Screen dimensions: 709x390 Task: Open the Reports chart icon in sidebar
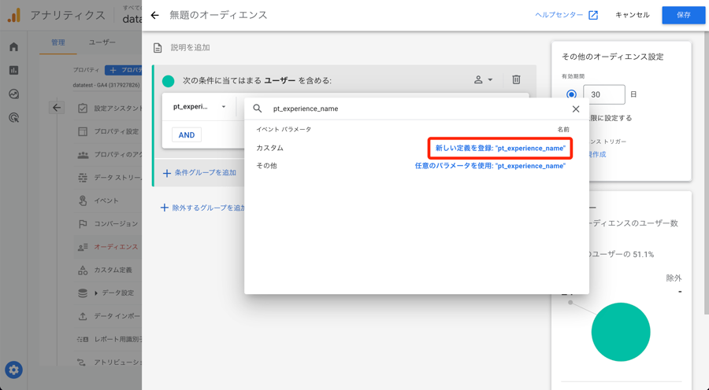13,71
